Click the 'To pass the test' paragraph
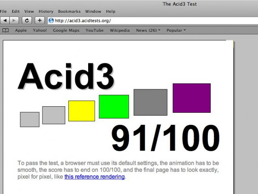The width and height of the screenshot is (258, 194). (x=118, y=170)
